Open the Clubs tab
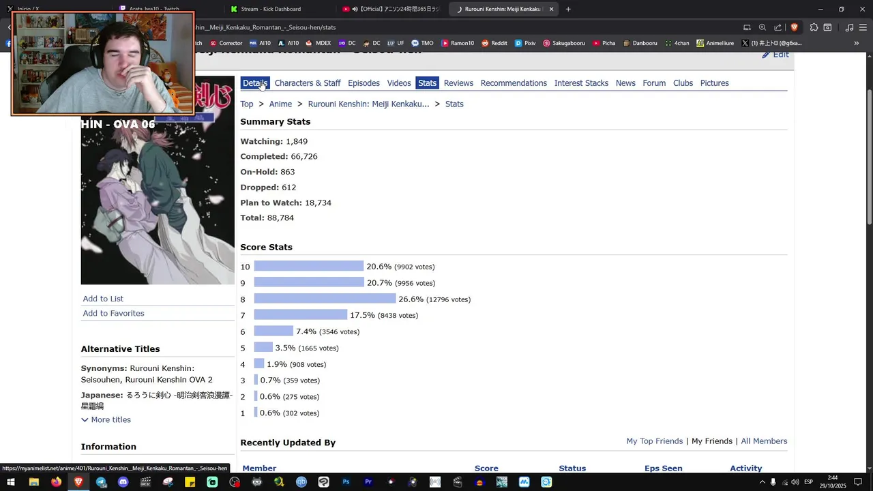Viewport: 873px width, 491px height. click(x=683, y=83)
